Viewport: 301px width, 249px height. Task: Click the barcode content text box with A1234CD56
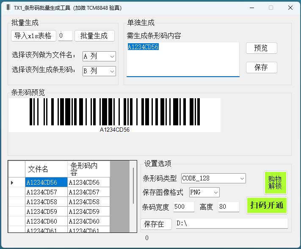tap(183, 59)
